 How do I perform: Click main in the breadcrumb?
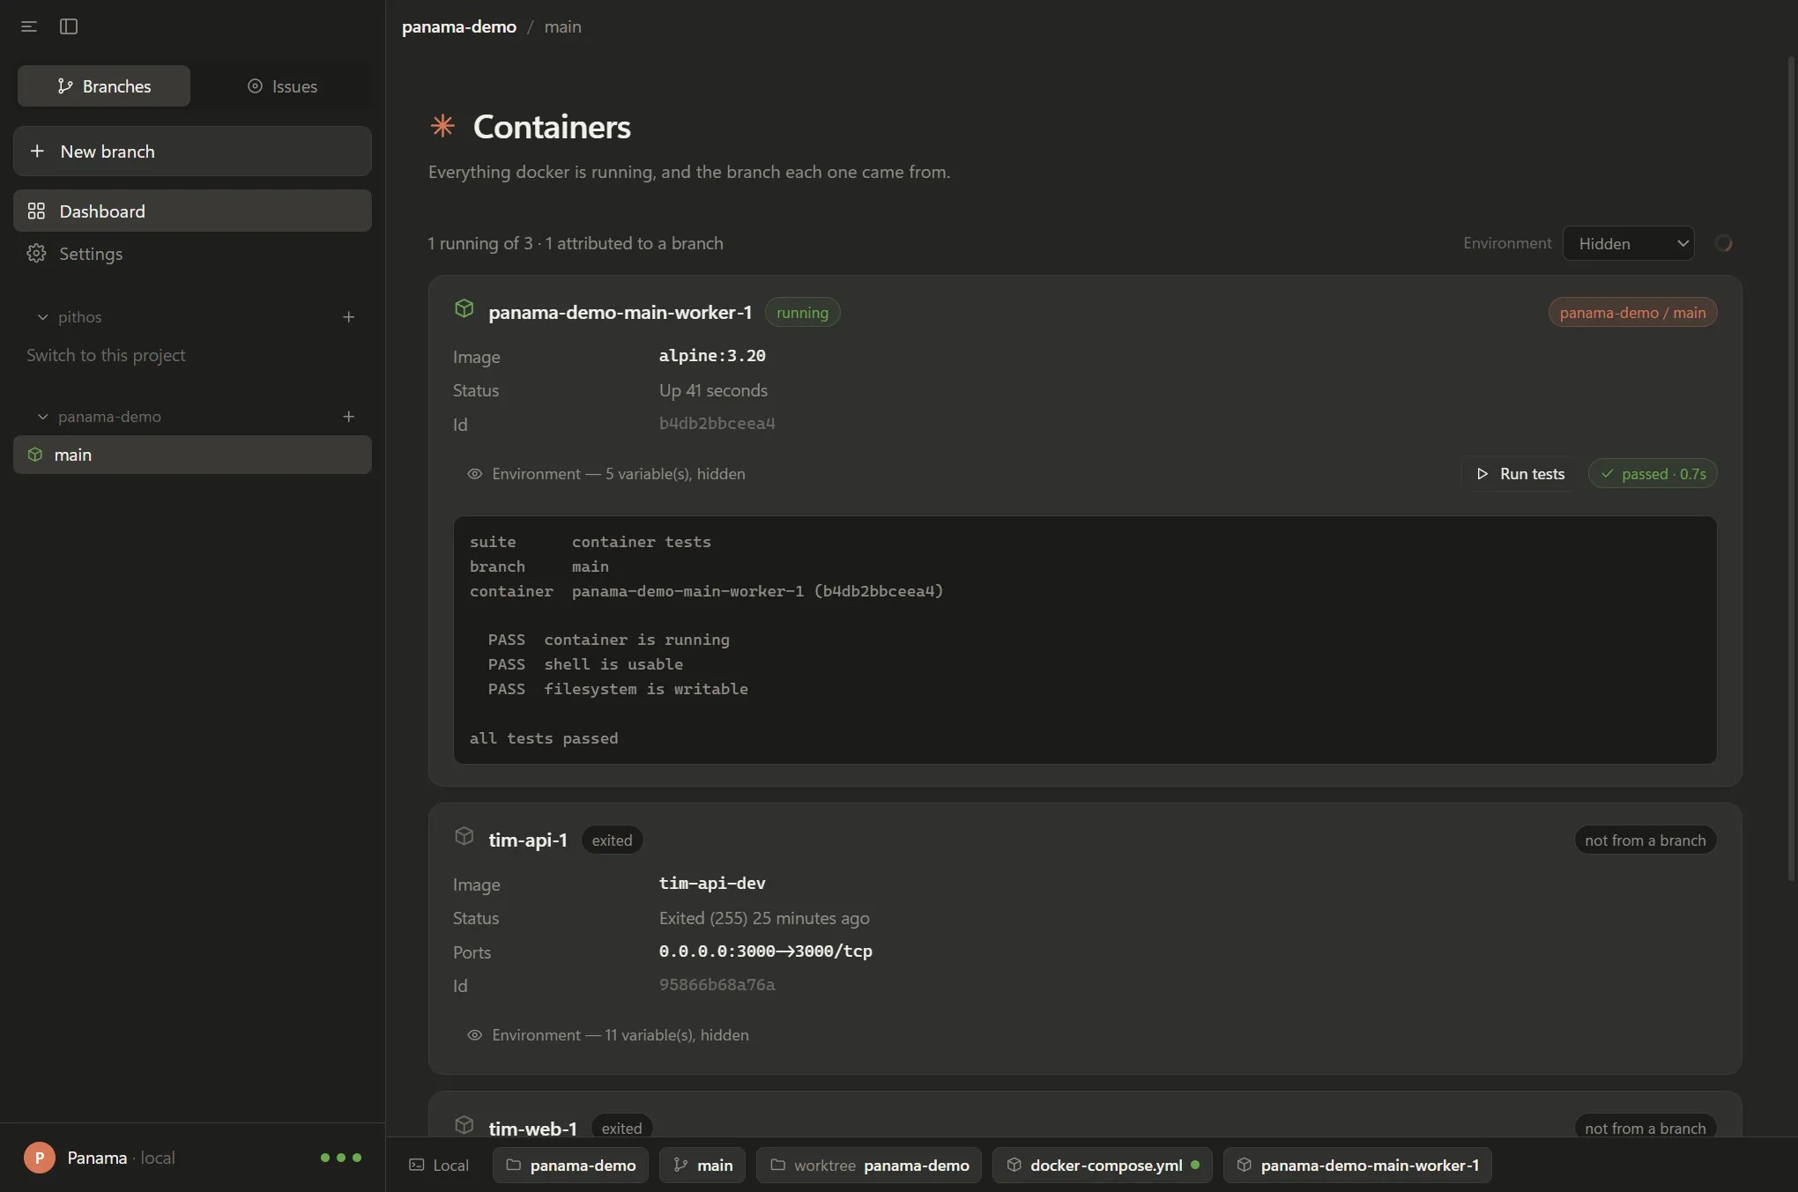click(x=562, y=26)
